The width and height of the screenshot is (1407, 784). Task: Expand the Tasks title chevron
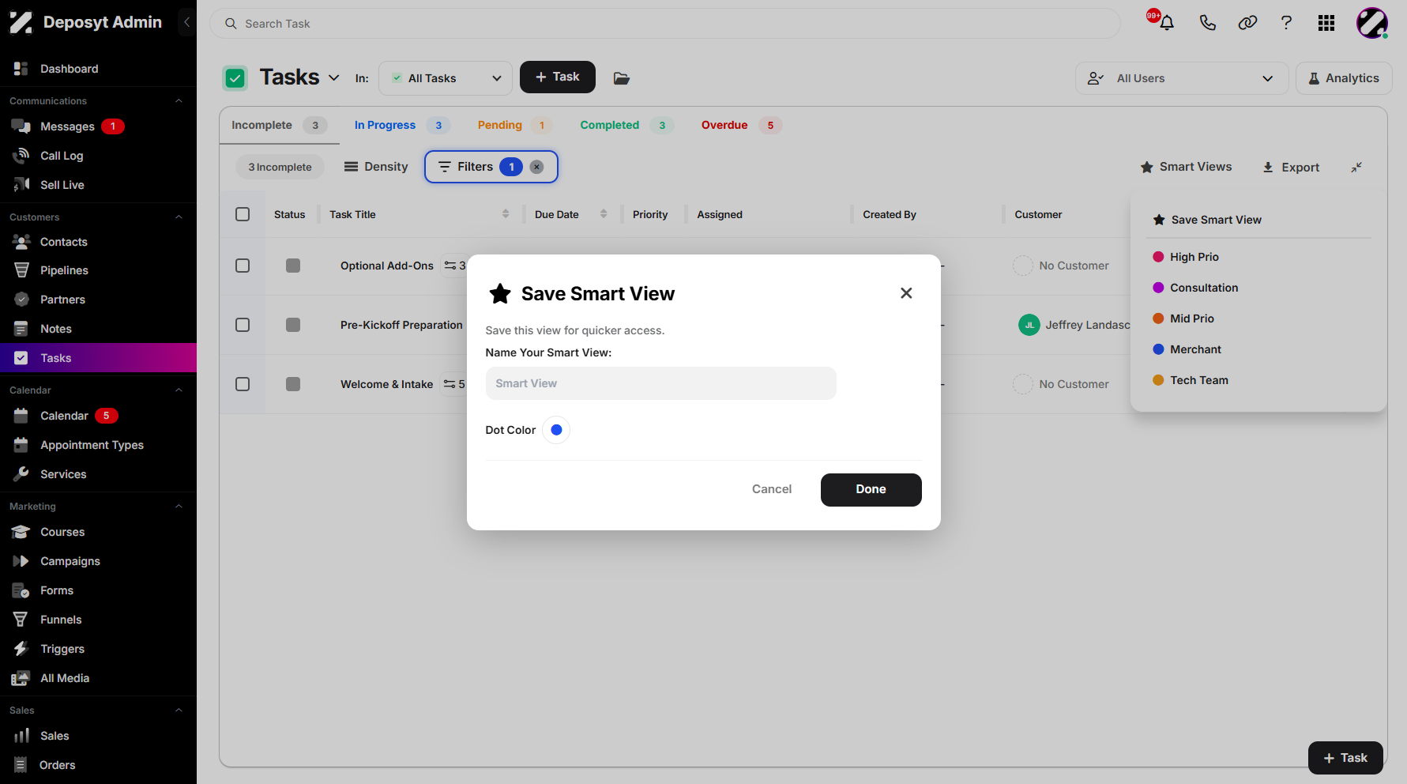pyautogui.click(x=334, y=77)
